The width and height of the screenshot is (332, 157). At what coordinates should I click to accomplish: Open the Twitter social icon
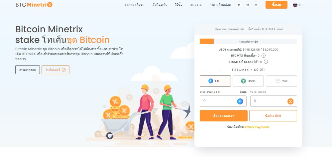(x=239, y=5)
